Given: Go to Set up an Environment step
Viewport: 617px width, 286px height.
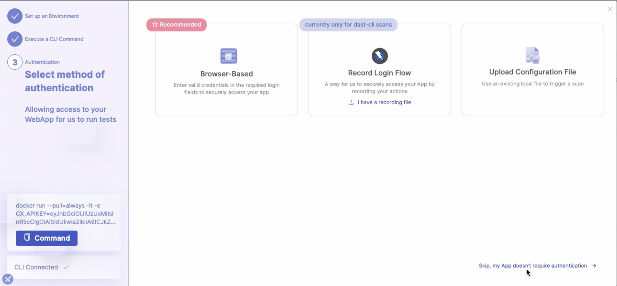Looking at the screenshot, I should pyautogui.click(x=52, y=16).
